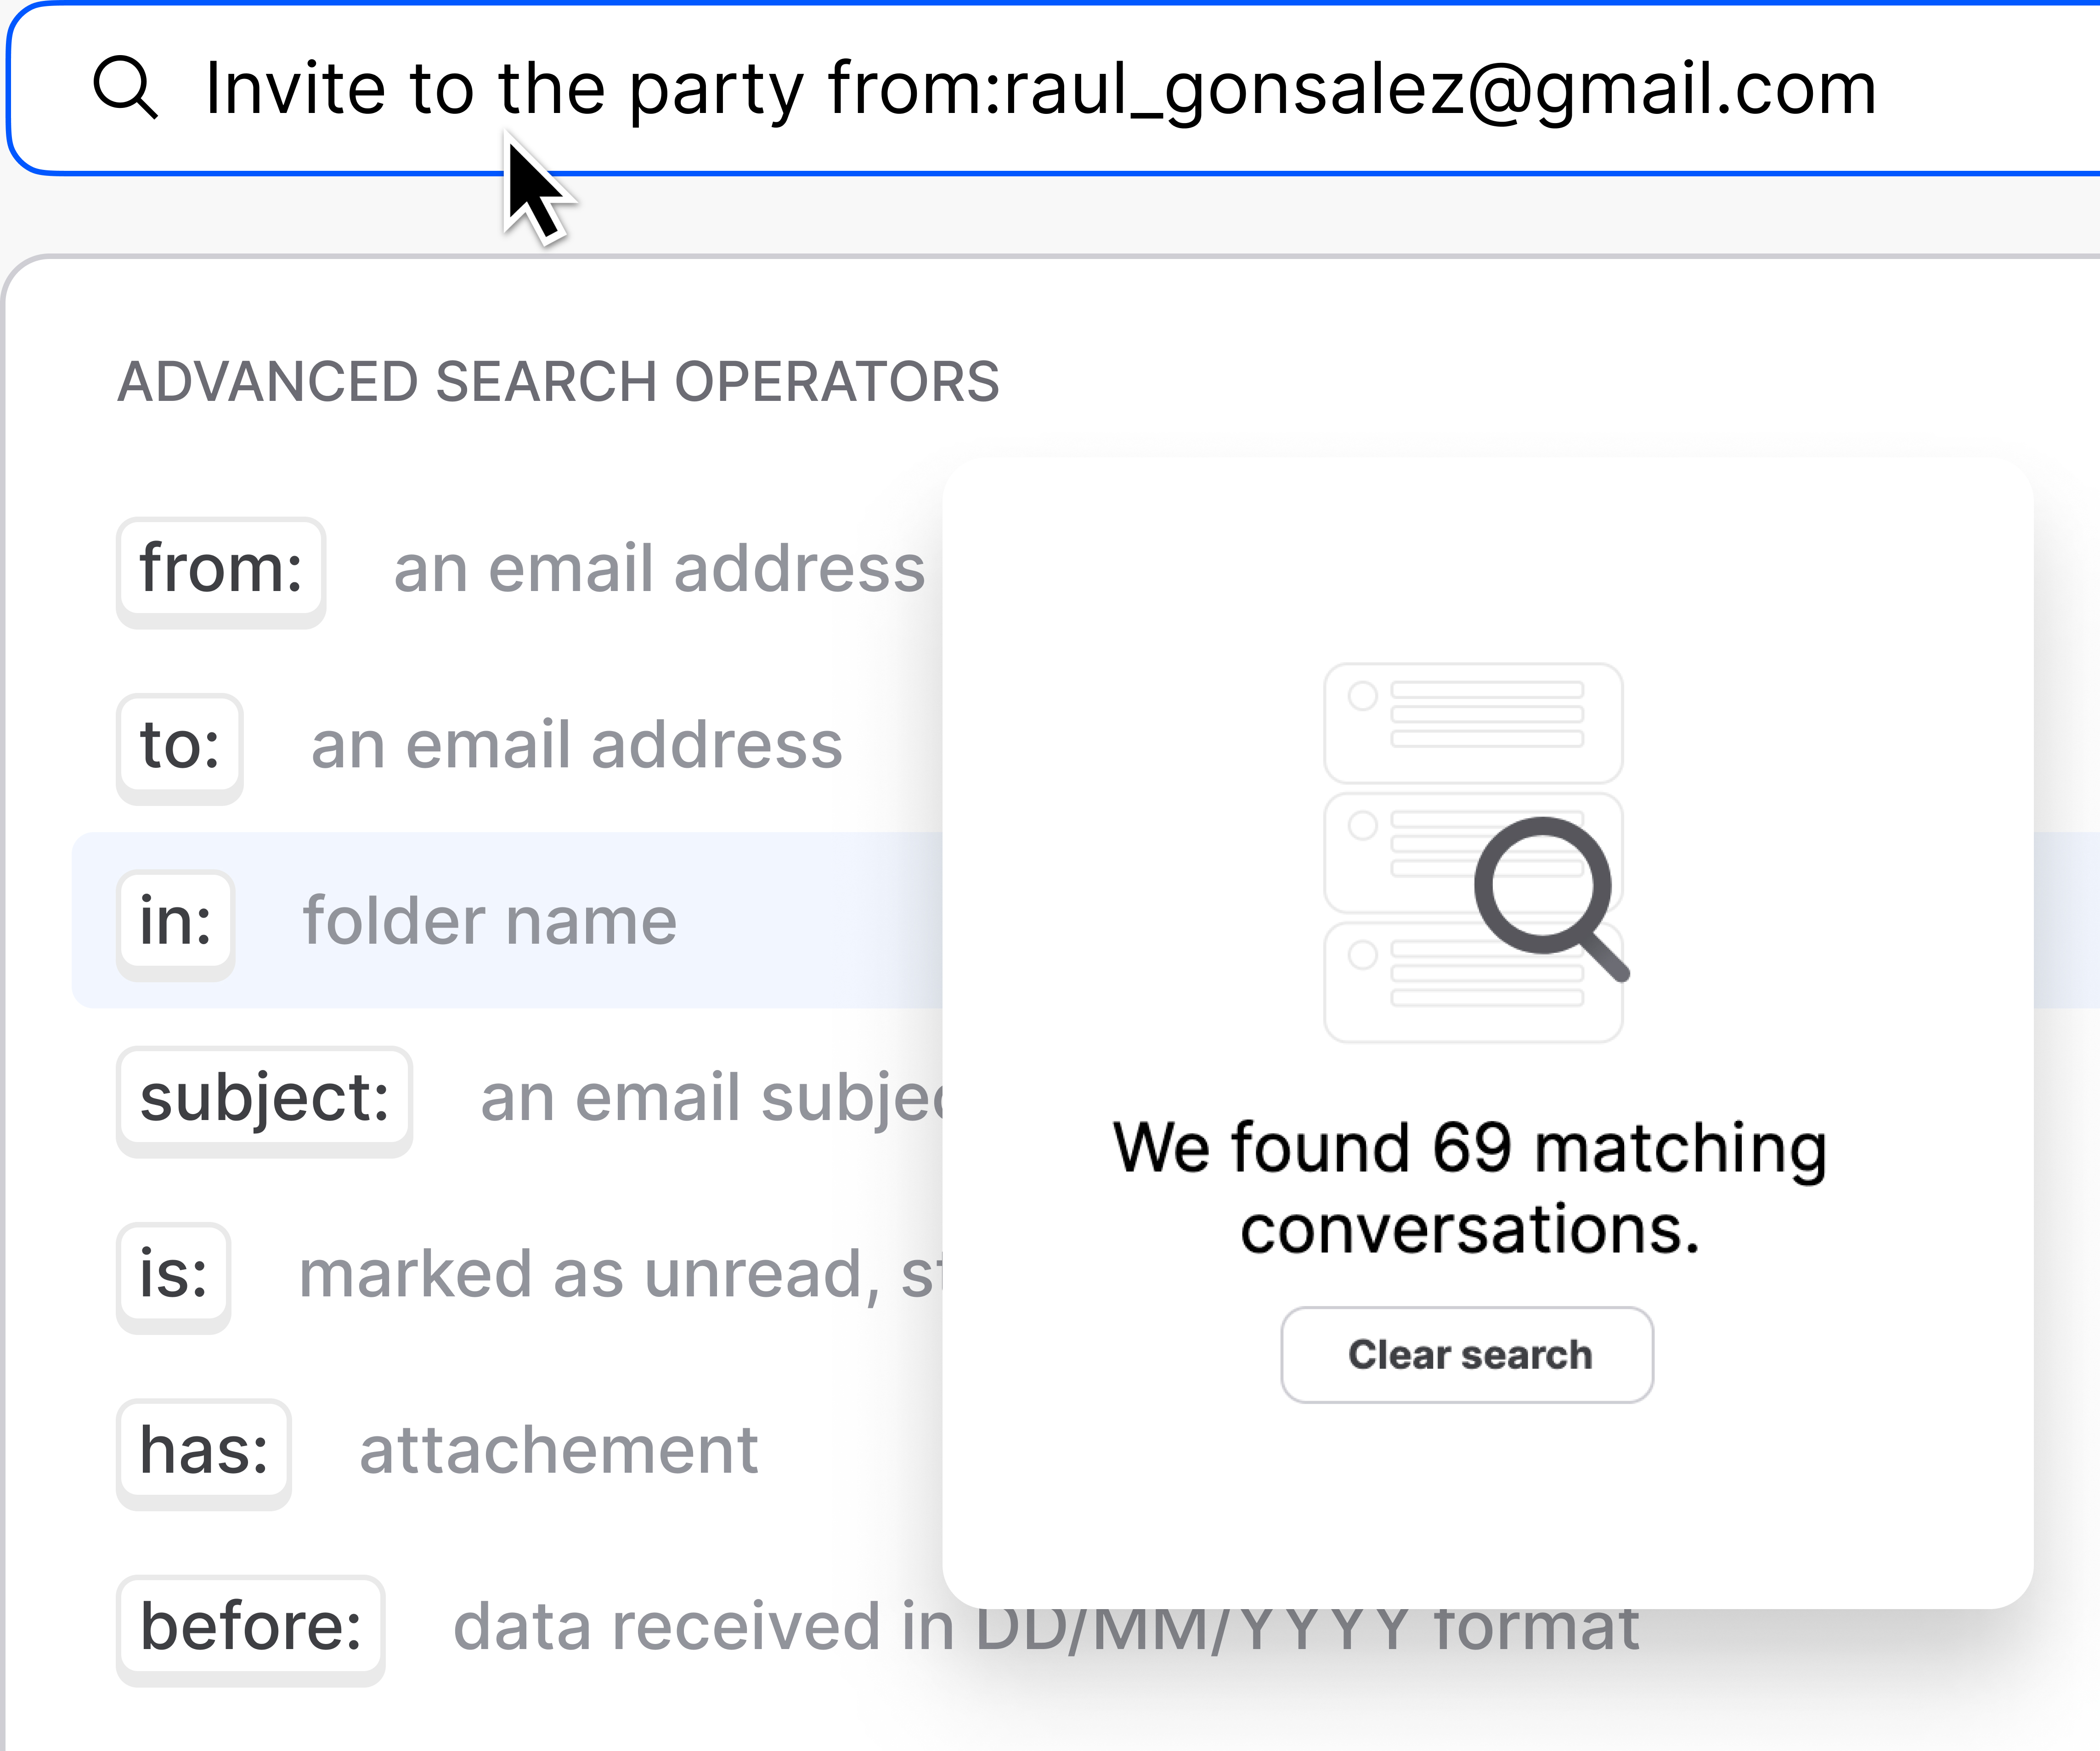Screen dimensions: 2100x1751
Task: Select the "is:" operator chip
Action: click(174, 1275)
